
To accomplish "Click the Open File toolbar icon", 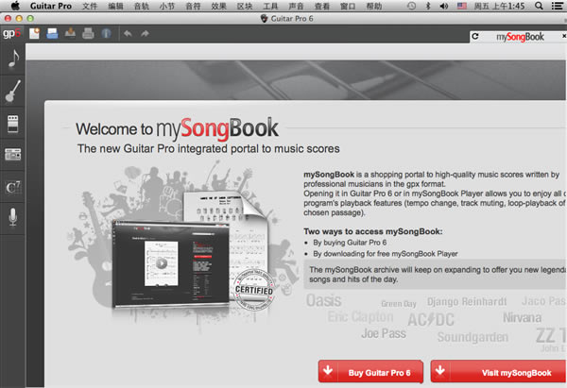I will tap(53, 35).
